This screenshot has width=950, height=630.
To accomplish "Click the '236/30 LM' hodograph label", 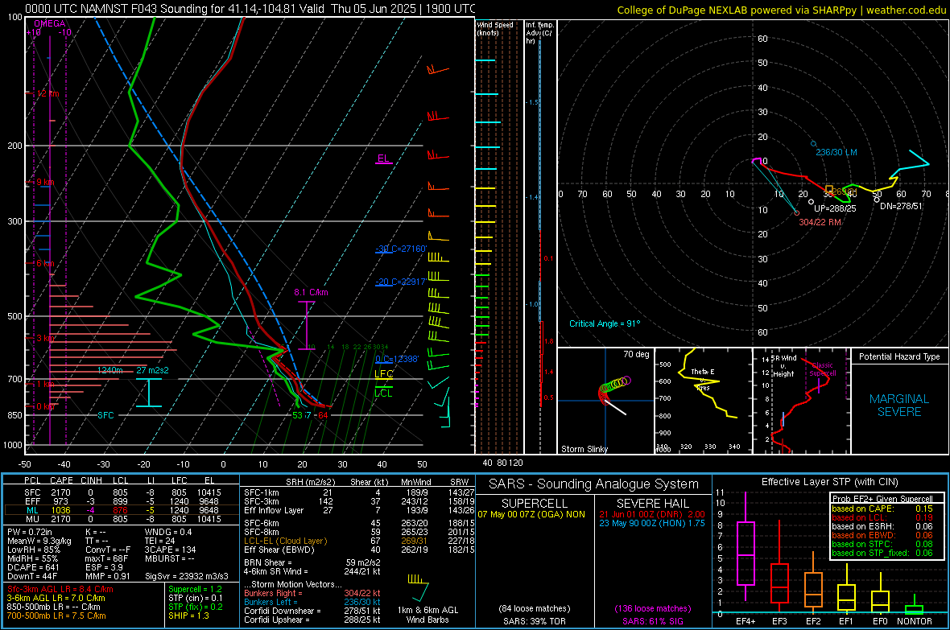I will pyautogui.click(x=836, y=152).
